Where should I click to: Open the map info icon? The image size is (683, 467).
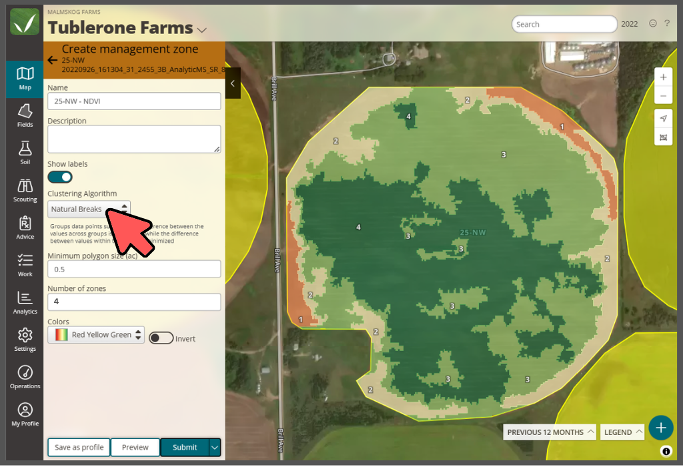point(666,451)
